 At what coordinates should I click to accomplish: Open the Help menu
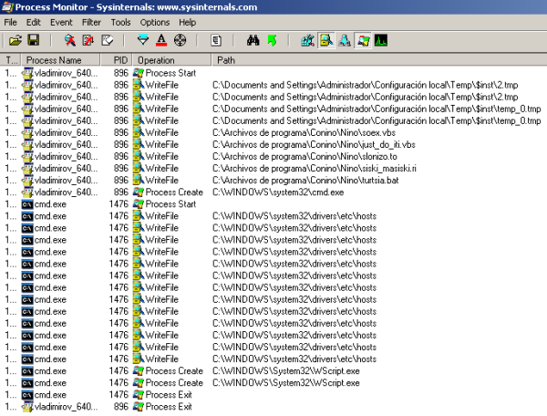coord(187,22)
